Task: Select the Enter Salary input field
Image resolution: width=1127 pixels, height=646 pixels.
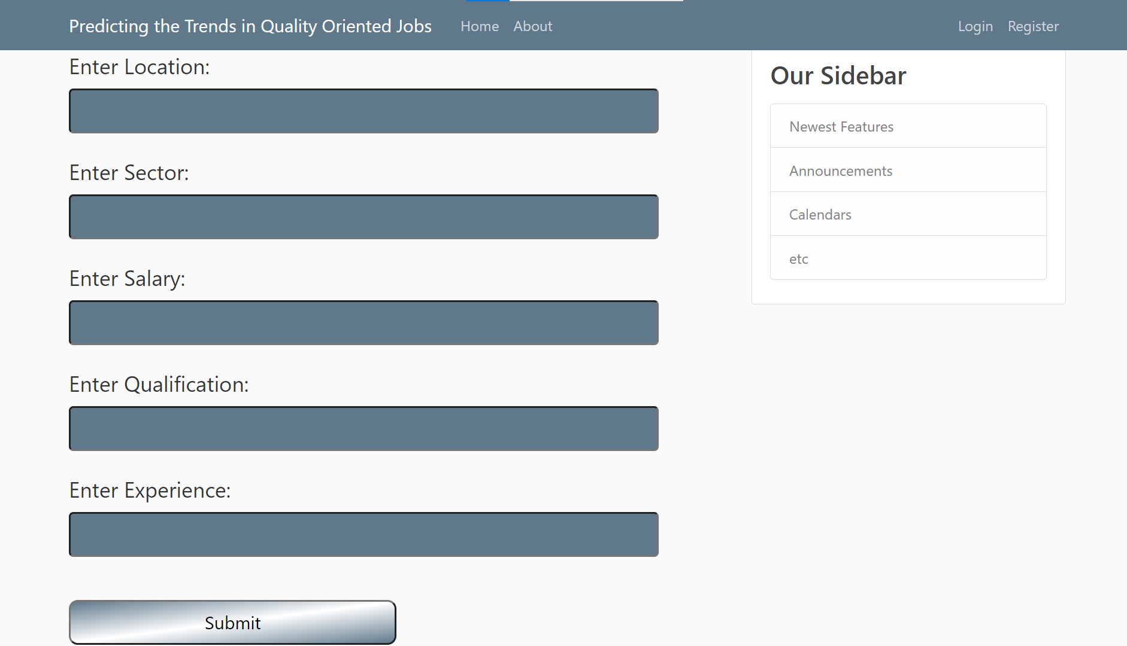Action: (x=363, y=323)
